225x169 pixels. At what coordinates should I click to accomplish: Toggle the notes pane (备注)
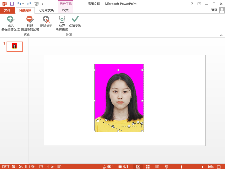[x=108, y=167]
